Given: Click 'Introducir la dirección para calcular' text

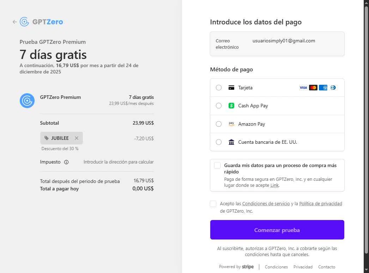Looking at the screenshot, I should pos(119,162).
